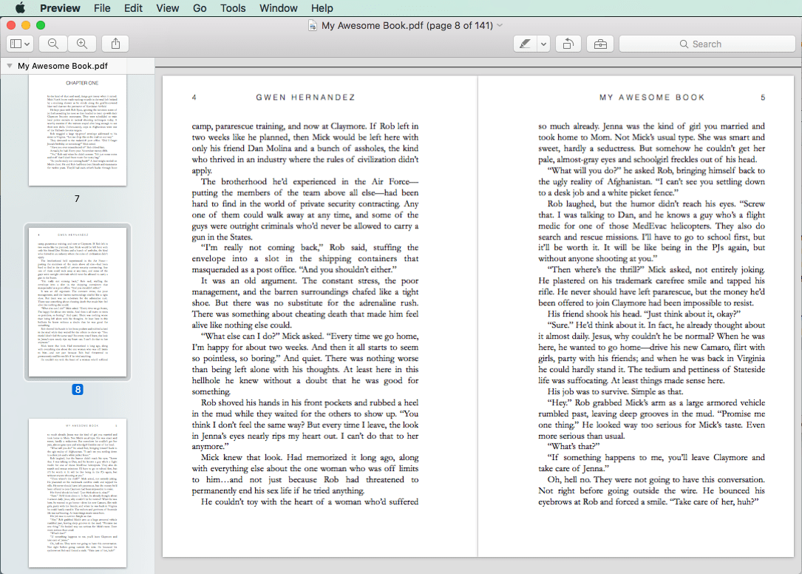
Task: Click the Rotate page icon
Action: pyautogui.click(x=568, y=44)
